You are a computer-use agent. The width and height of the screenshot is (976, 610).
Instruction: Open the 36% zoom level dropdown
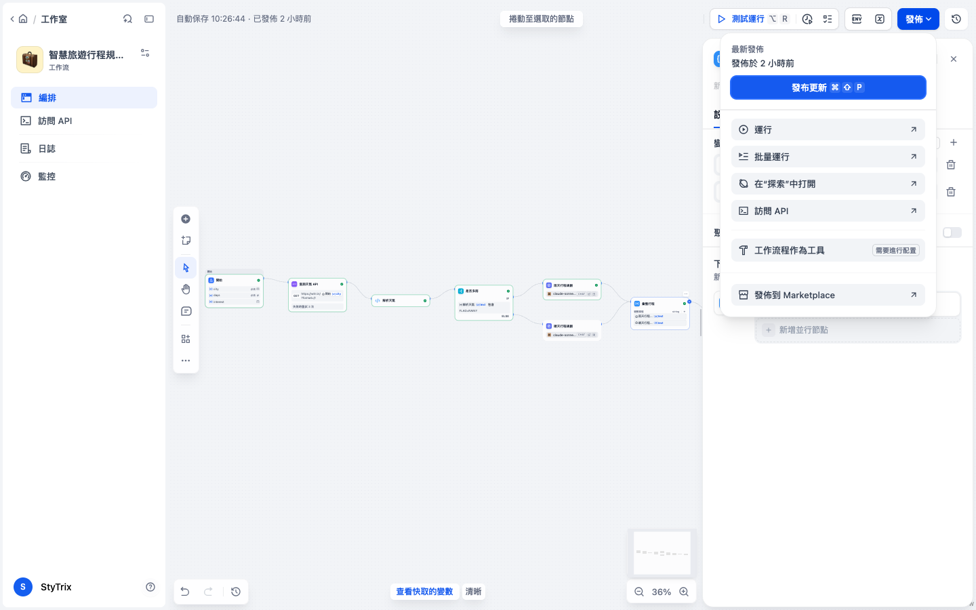tap(662, 592)
